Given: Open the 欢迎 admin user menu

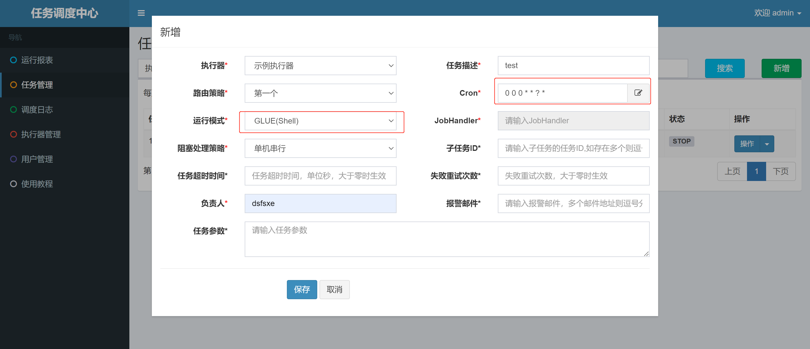Looking at the screenshot, I should click(x=777, y=13).
